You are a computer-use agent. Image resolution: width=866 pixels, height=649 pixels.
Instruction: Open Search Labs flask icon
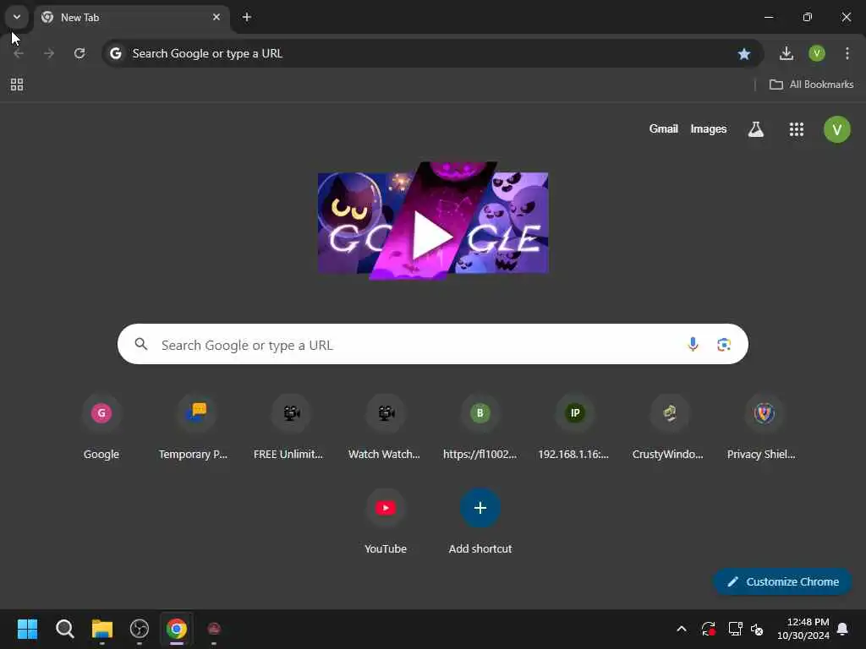[x=755, y=129]
